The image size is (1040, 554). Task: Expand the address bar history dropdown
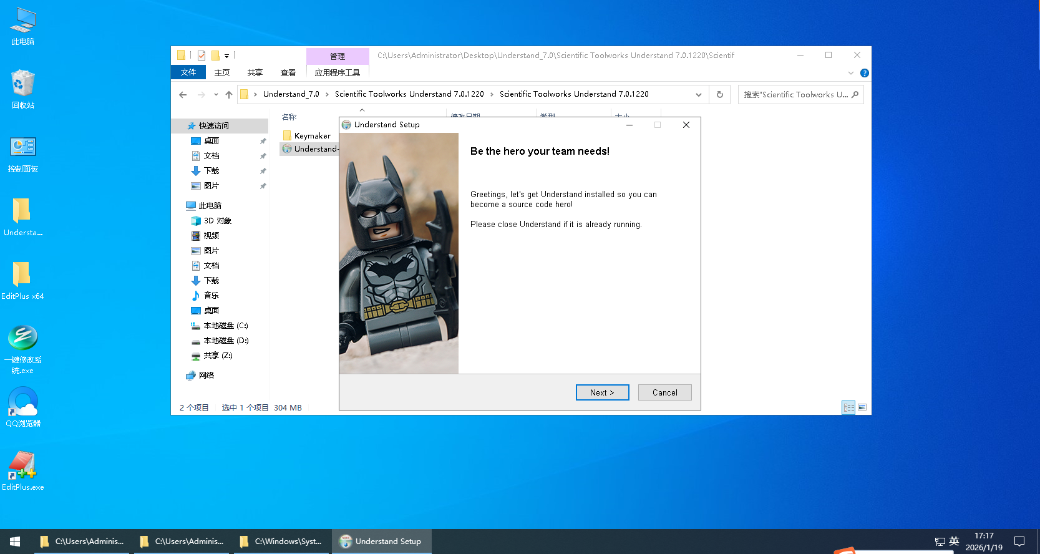pos(698,95)
